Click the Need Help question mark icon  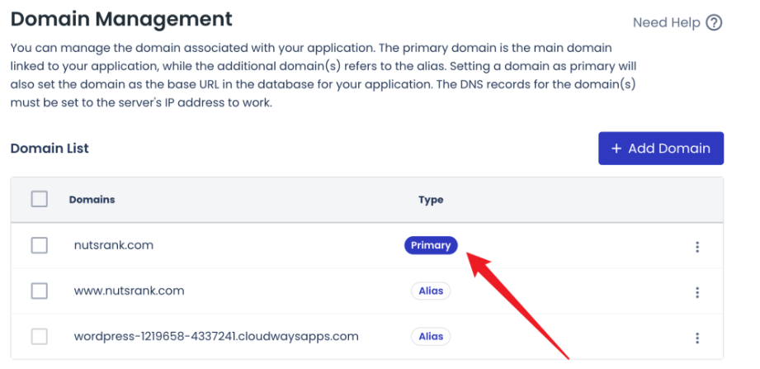click(x=715, y=23)
